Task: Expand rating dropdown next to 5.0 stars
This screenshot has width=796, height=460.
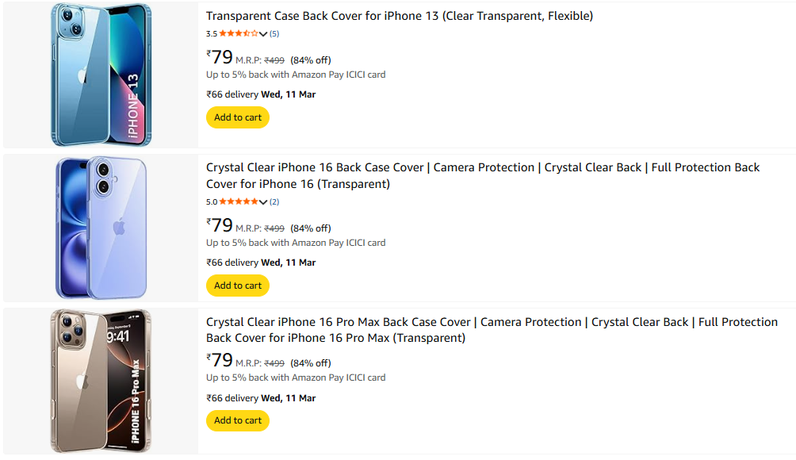Action: pos(263,202)
